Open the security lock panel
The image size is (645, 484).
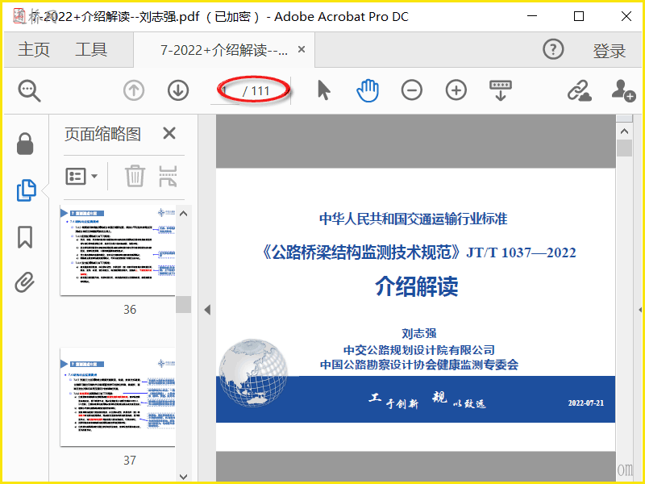tap(25, 144)
